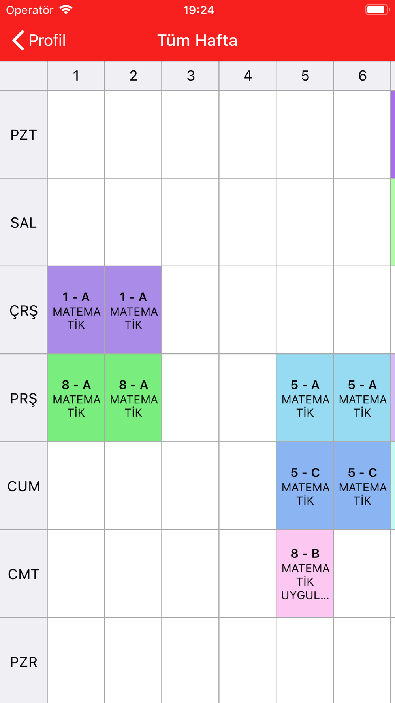Select column header for period 5
Image resolution: width=395 pixels, height=703 pixels.
pyautogui.click(x=305, y=76)
